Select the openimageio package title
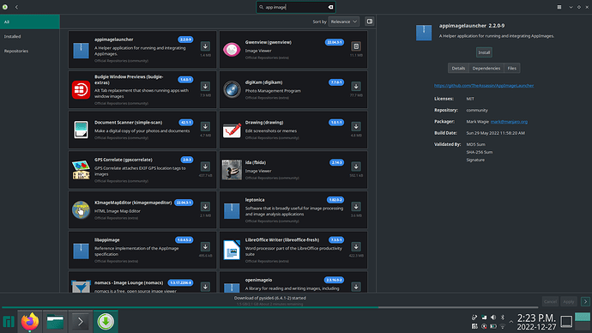Viewport: 592px width, 333px height. click(258, 280)
